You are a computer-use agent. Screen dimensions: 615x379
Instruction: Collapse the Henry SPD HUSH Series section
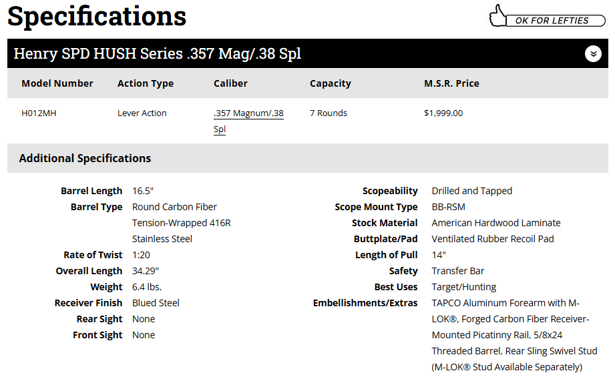[x=593, y=54]
